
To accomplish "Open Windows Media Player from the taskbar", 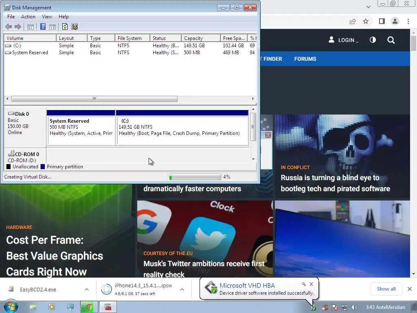I will [x=52, y=307].
